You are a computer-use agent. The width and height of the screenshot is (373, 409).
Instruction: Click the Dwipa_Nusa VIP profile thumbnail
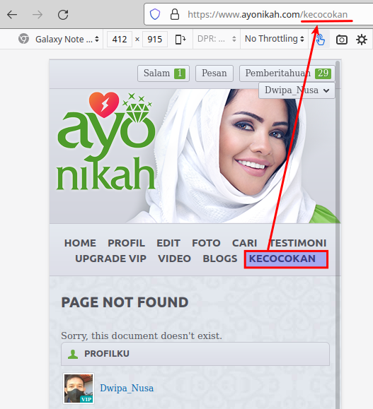[x=79, y=389]
